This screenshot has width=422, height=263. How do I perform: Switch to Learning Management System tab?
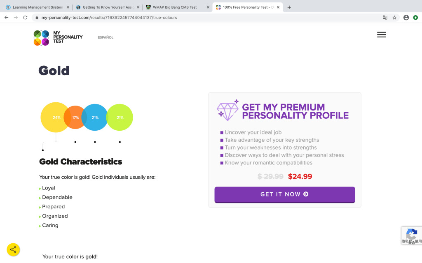coord(37,7)
